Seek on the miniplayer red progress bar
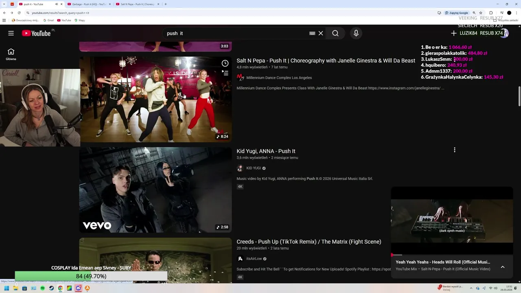This screenshot has width=521, height=293. click(x=452, y=255)
